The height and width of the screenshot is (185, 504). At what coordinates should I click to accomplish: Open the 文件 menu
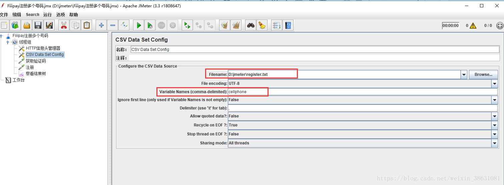tap(4, 15)
